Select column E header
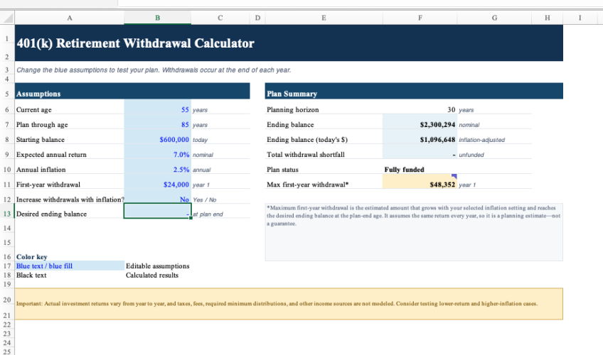The height and width of the screenshot is (355, 603). pos(324,18)
